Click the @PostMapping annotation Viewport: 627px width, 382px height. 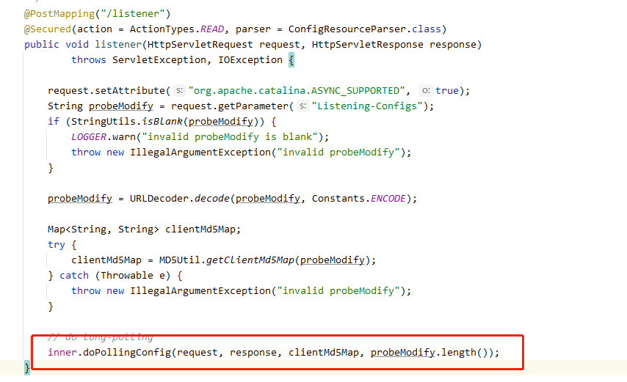59,14
